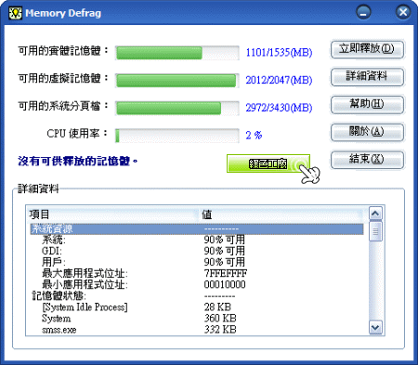Image resolution: width=418 pixels, height=365 pixels.
Task: Open help with 幫助(H) button
Action: click(367, 105)
